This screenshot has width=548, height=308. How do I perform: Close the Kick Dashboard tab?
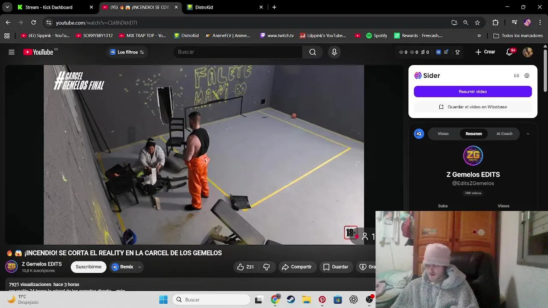coord(91,7)
